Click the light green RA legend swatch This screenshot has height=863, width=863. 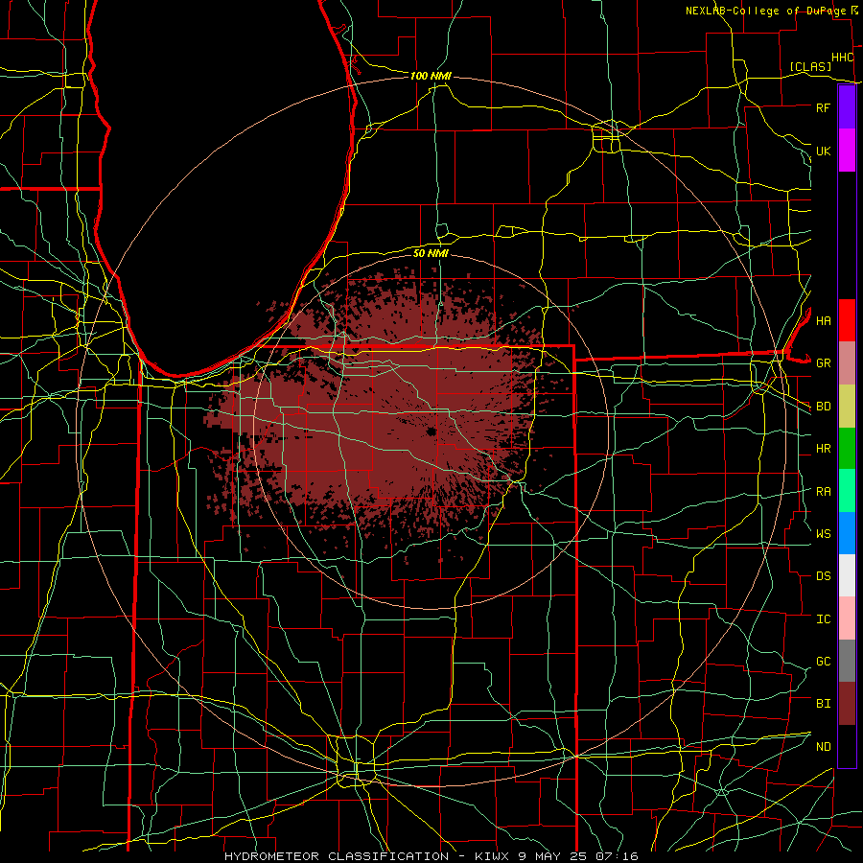coord(847,491)
